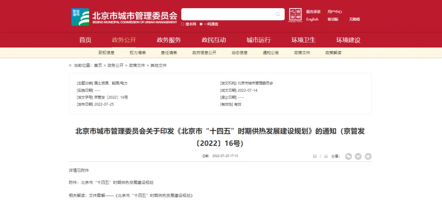442x203 pixels.
Task: Switch to 政策解读 submenu tab
Action: 333,53
